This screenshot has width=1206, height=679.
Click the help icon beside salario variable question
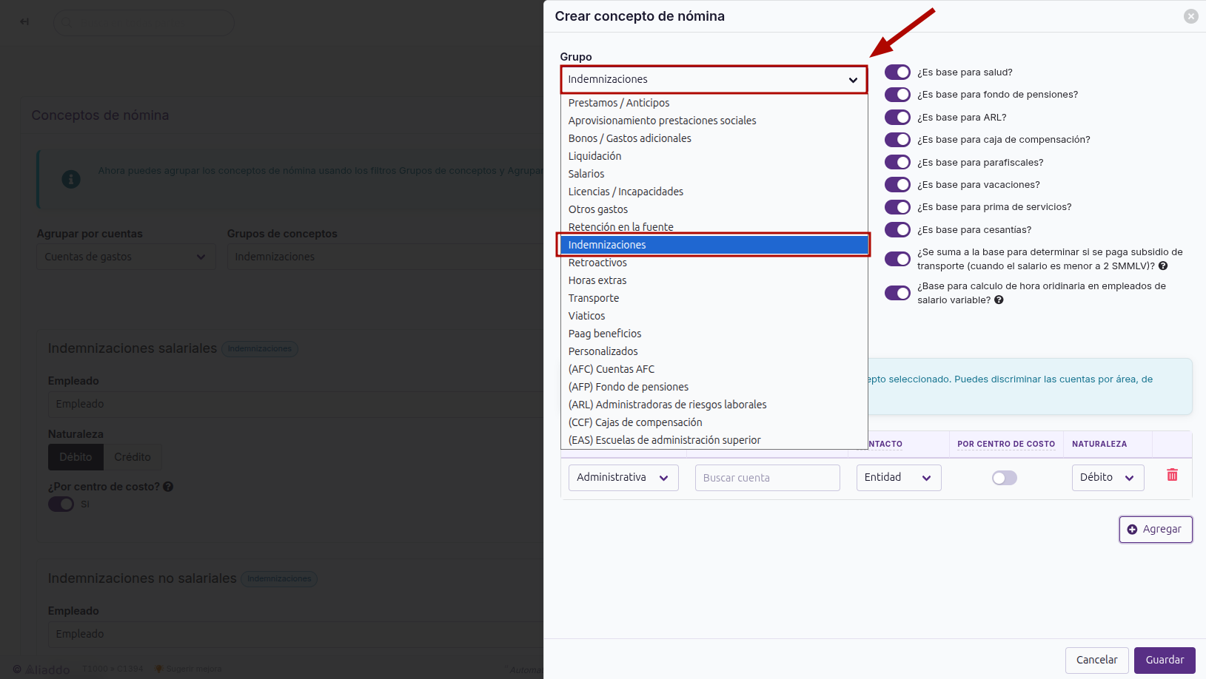[999, 300]
